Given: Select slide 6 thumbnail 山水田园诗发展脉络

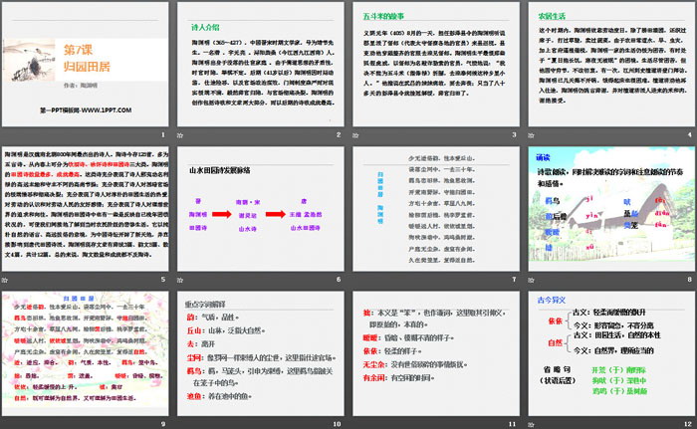Looking at the screenshot, I should pos(261,209).
